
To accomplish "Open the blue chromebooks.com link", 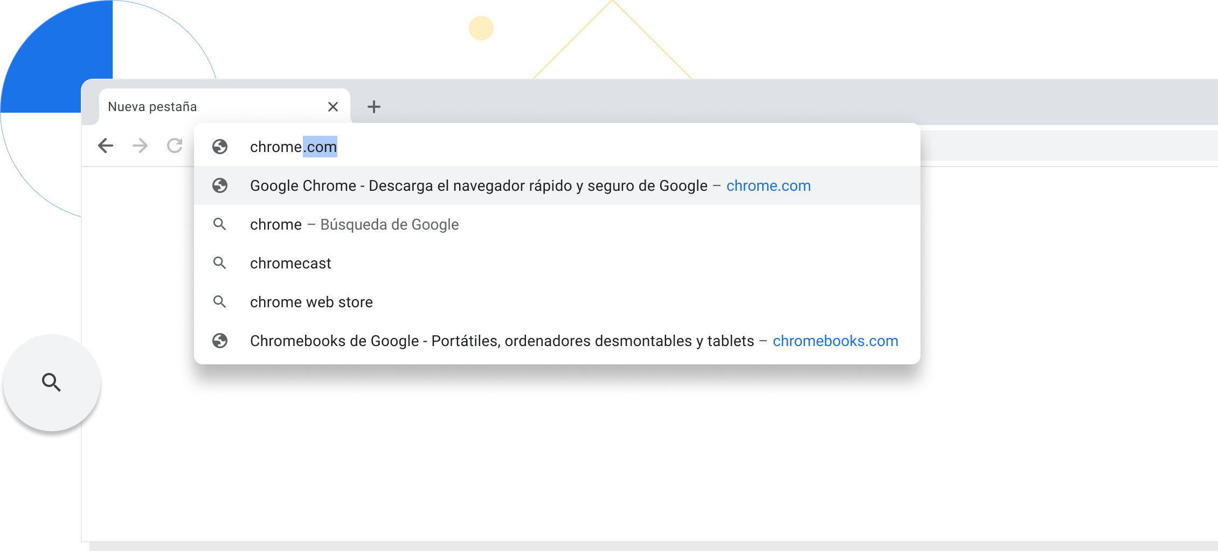I will pos(835,341).
